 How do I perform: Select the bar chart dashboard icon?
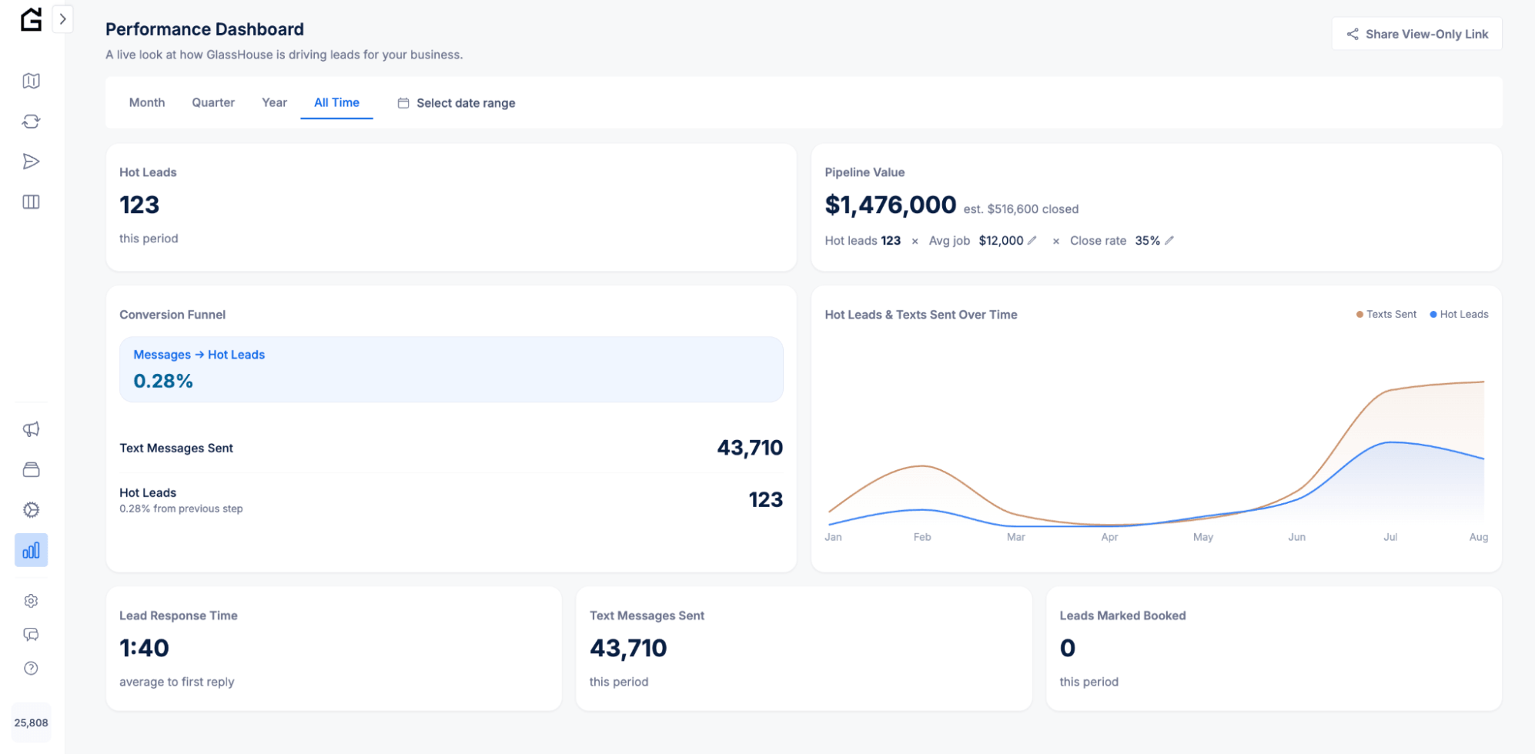(x=32, y=550)
